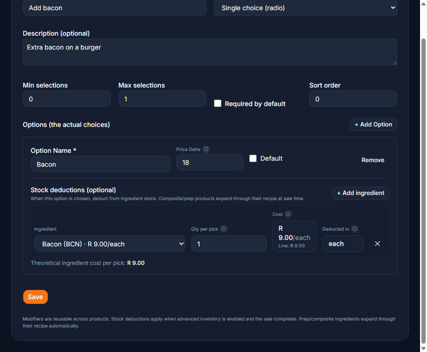Open the Single choice (radio) dropdown
The image size is (427, 352).
[x=305, y=8]
